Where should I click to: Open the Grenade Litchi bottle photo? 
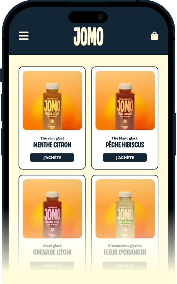[52, 209]
